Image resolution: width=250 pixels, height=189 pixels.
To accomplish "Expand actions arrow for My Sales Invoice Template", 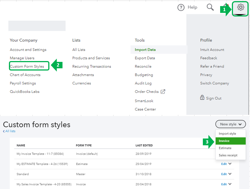I will (x=230, y=184).
